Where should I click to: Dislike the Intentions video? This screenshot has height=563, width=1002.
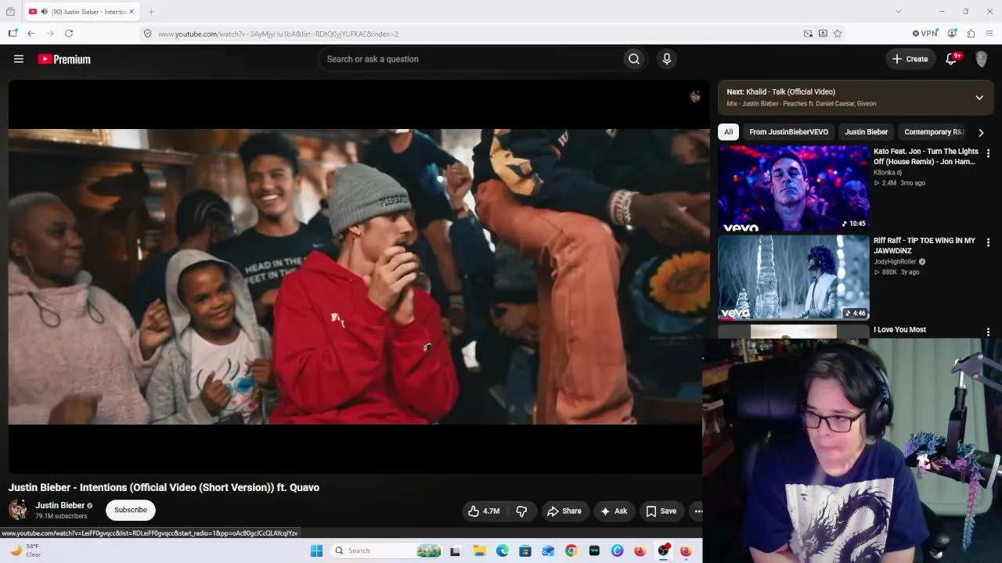521,511
